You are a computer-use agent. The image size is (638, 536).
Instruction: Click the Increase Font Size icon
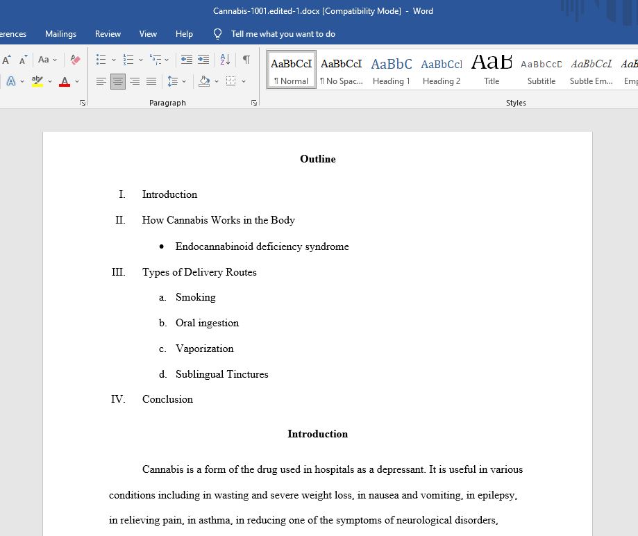(7, 60)
